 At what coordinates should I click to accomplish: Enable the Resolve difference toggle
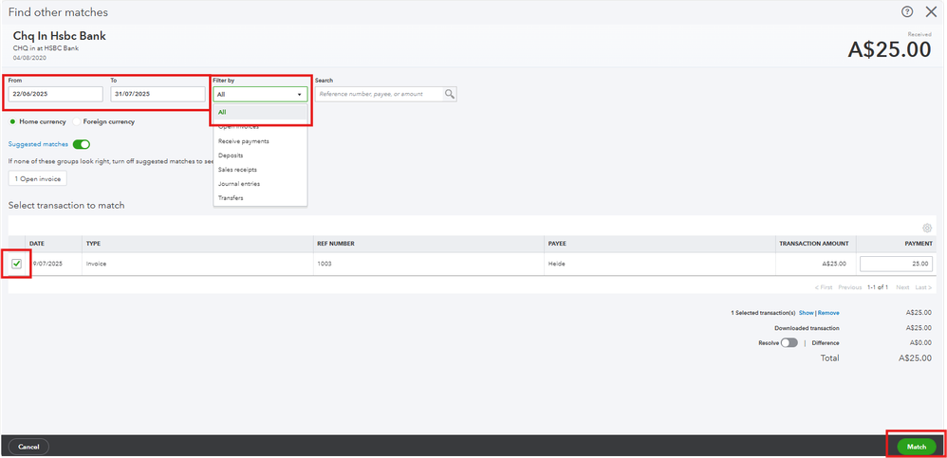[789, 342]
